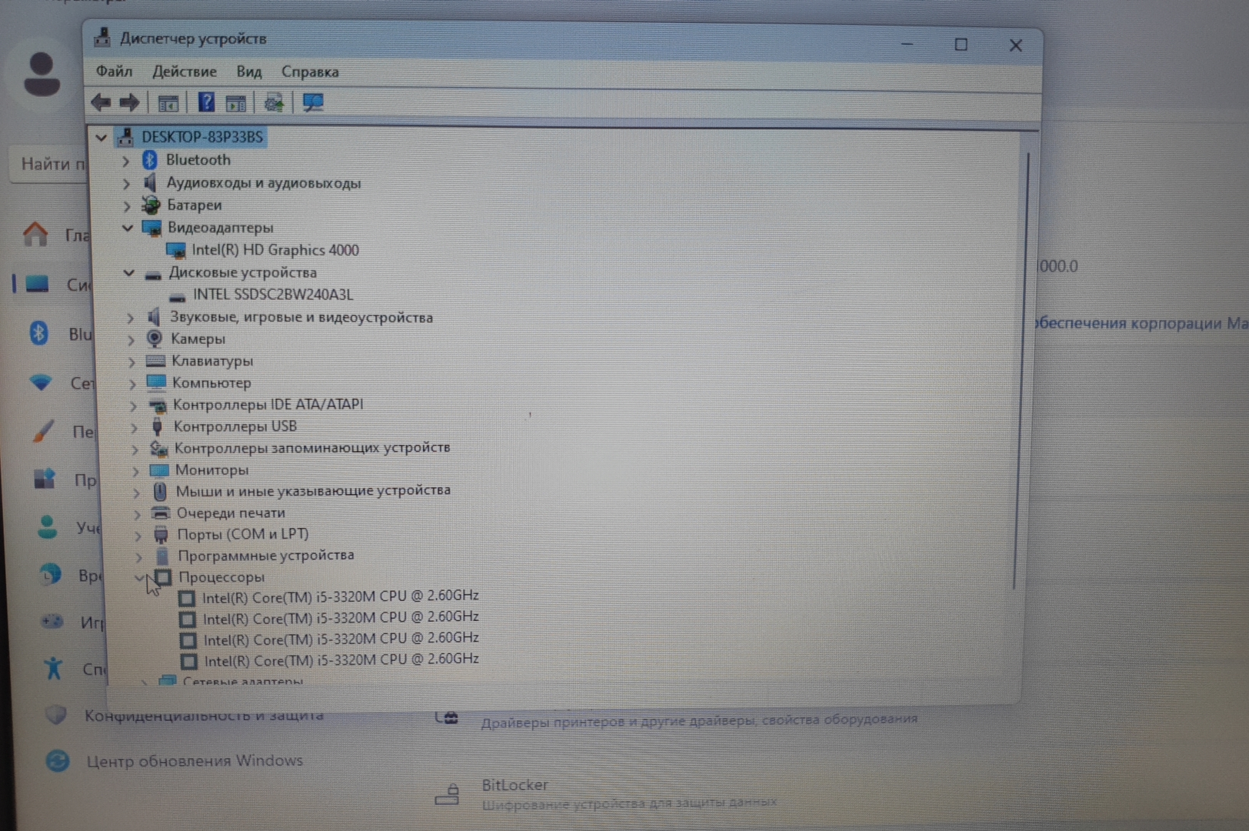Select the DESKTOP-83P33BS computer name
The width and height of the screenshot is (1249, 831).
tap(202, 137)
